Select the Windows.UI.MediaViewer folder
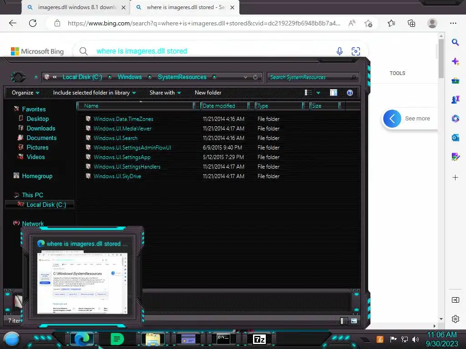 click(x=122, y=129)
